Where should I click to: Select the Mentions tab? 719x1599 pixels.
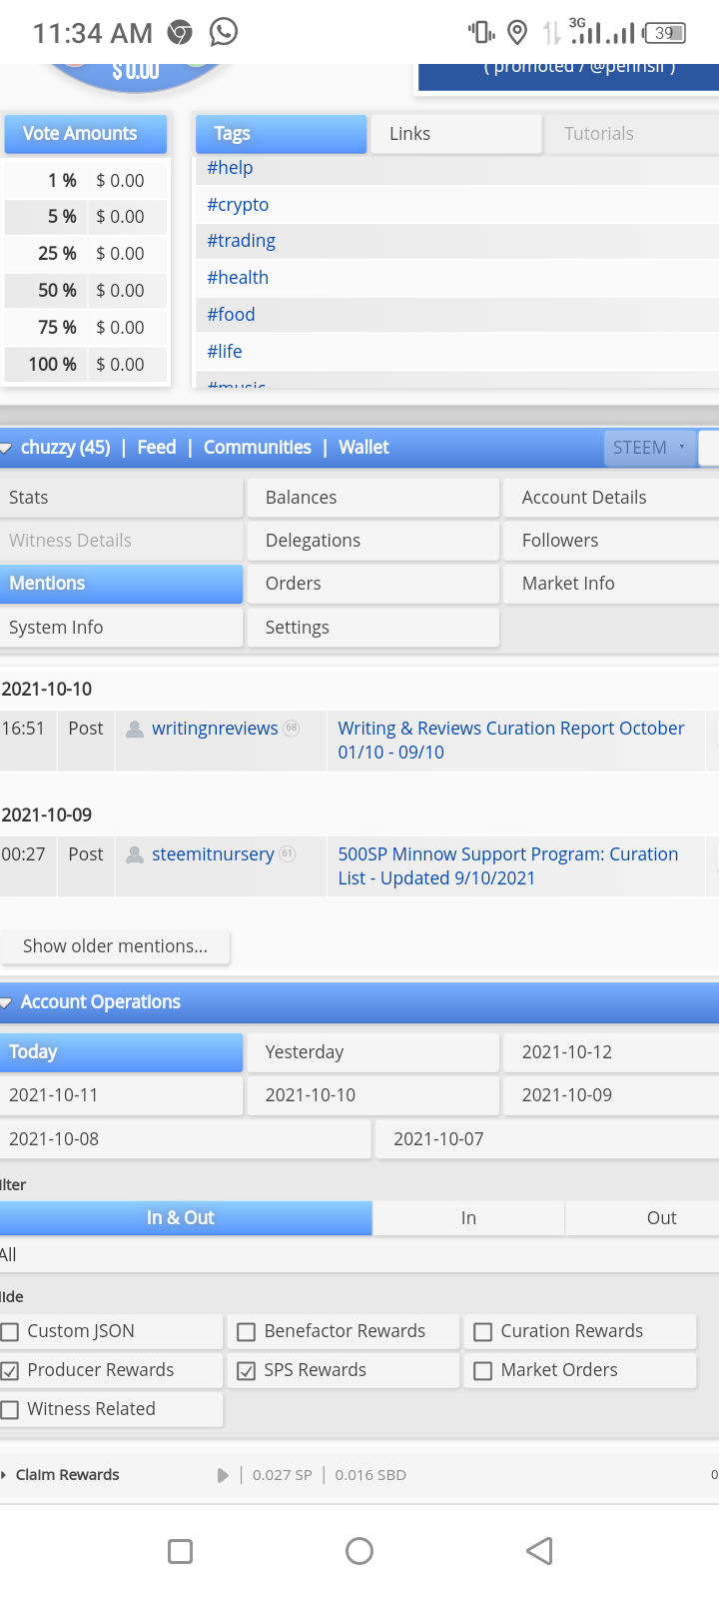(121, 584)
